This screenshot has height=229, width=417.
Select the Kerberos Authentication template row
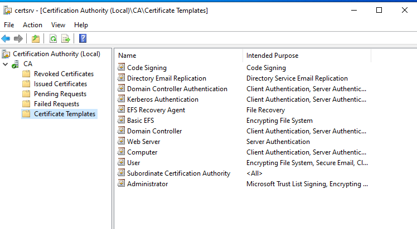tap(162, 99)
